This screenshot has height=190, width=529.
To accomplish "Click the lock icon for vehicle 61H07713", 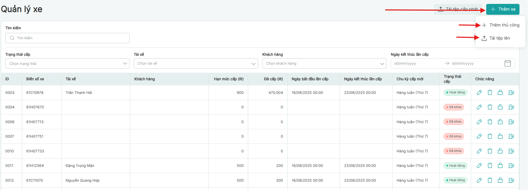I will [500, 122].
